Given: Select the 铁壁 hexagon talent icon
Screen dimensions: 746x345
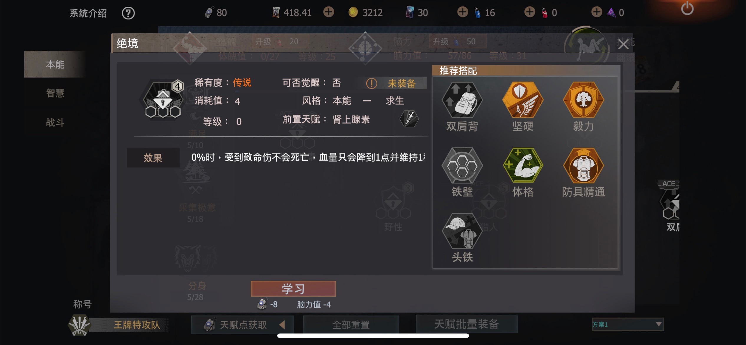Looking at the screenshot, I should [x=462, y=166].
